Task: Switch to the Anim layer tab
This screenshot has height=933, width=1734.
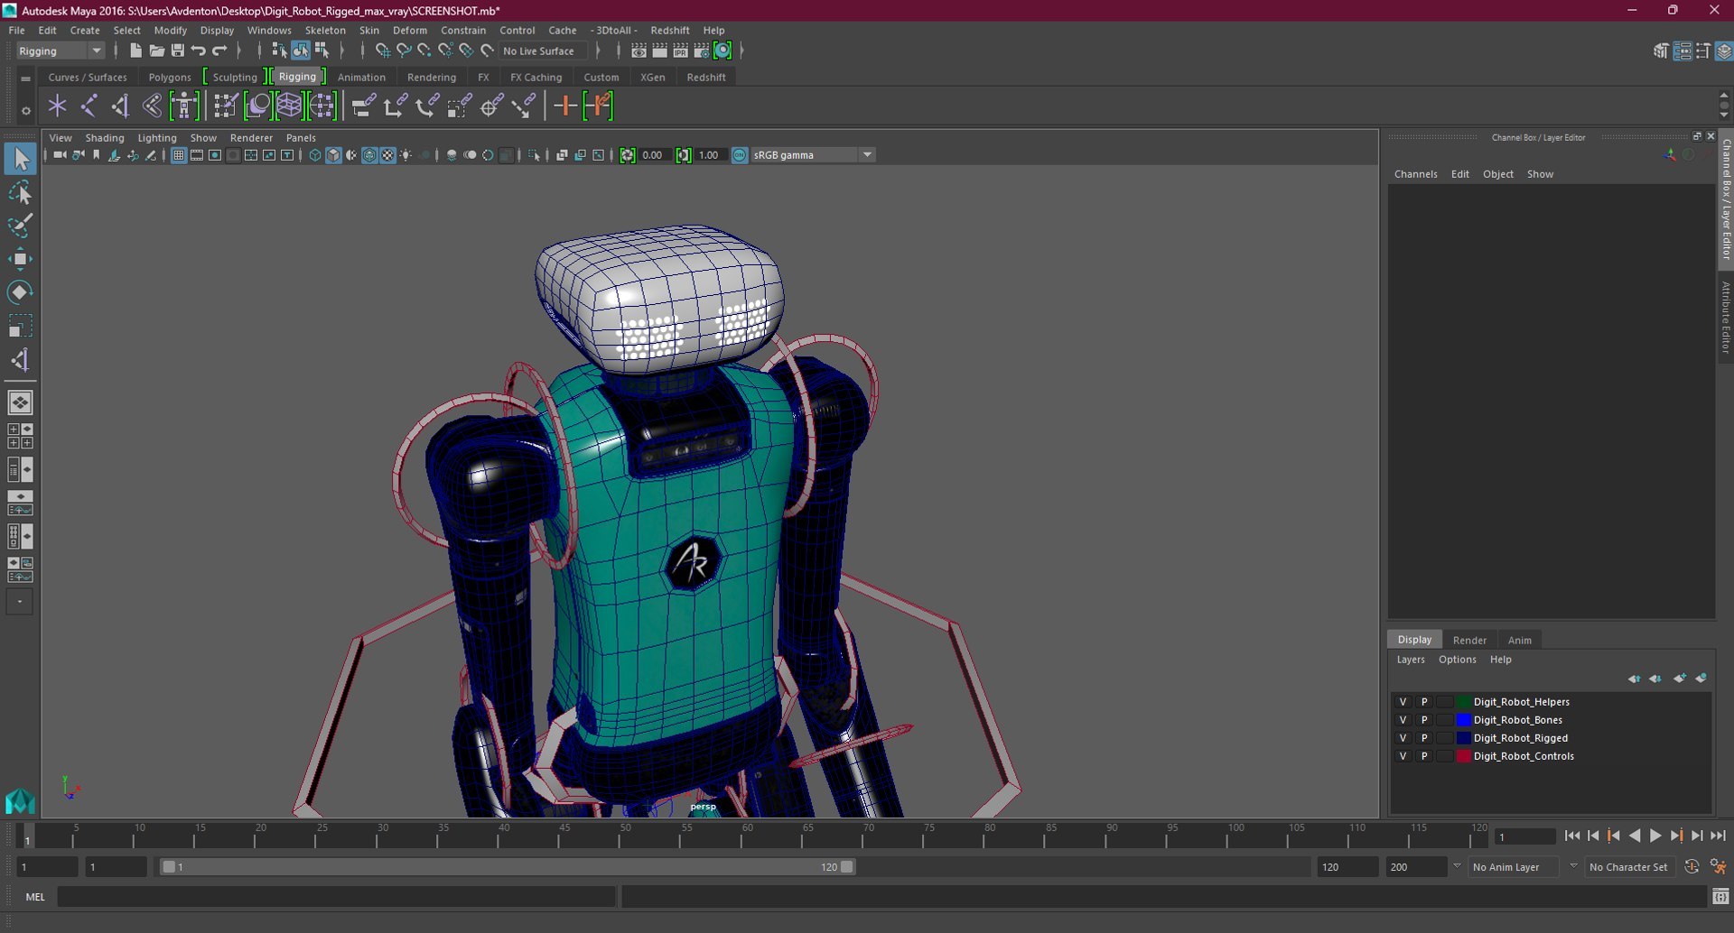Action: click(x=1520, y=640)
